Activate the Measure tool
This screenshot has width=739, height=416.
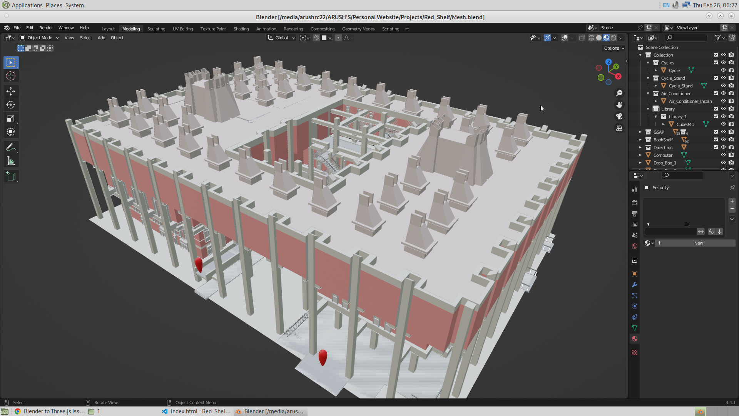pos(11,161)
